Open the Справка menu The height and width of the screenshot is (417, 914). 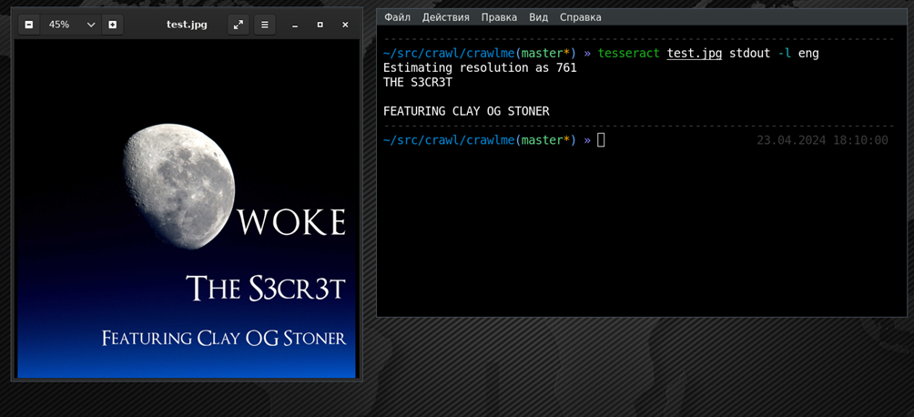coord(580,17)
